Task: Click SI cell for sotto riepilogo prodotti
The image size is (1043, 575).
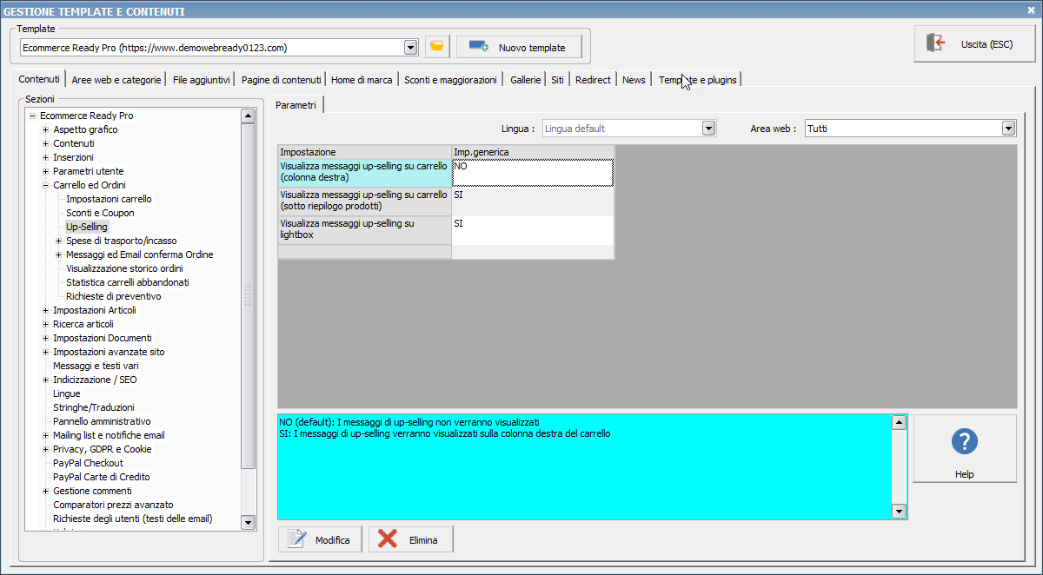Action: click(x=533, y=201)
